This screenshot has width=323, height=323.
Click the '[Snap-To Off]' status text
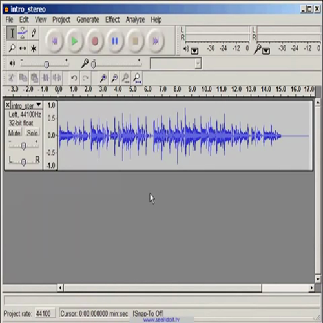(x=148, y=313)
